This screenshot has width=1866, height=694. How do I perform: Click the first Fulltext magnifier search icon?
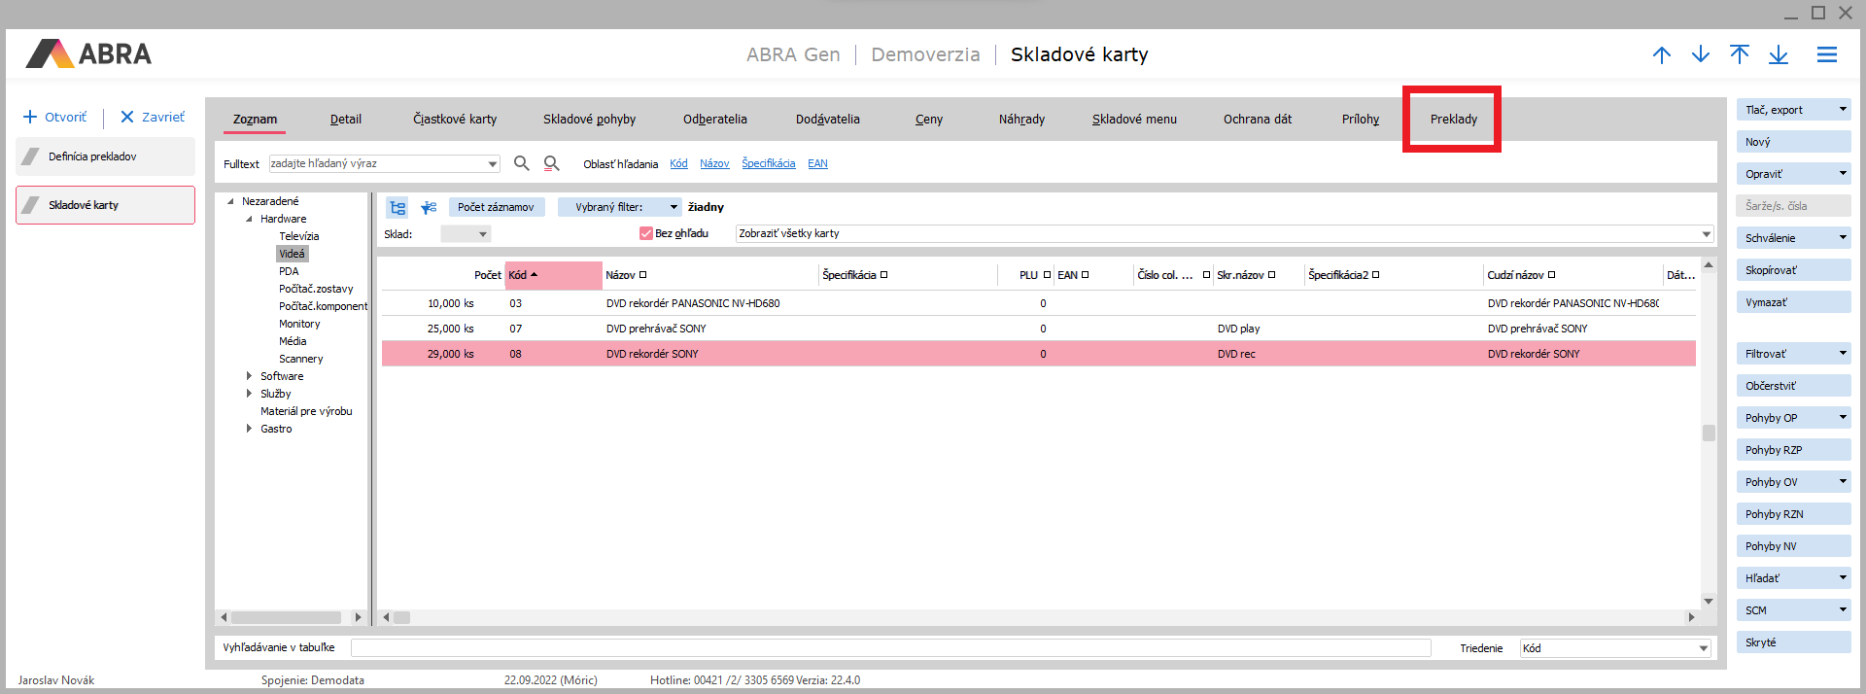pos(522,163)
